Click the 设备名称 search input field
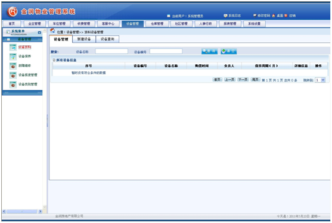This screenshot has width=332, height=223. point(111,51)
